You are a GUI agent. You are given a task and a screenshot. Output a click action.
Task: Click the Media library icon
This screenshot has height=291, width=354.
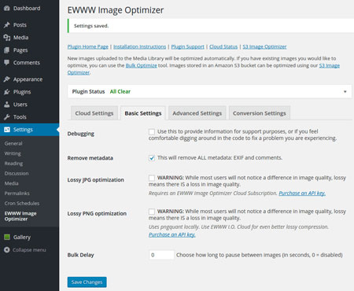(7, 38)
